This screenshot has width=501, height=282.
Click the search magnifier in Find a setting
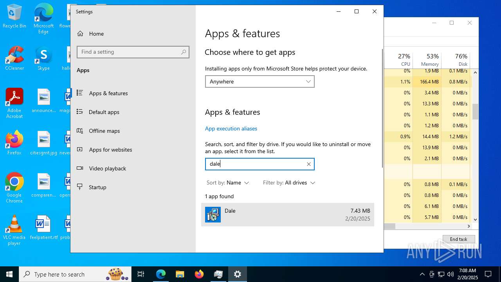click(184, 52)
